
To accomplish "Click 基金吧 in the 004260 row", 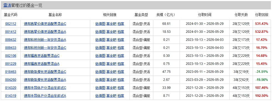I will pos(111,80).
